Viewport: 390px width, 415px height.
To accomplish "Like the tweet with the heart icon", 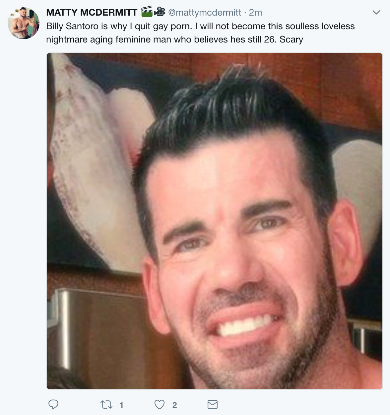I will coord(160,404).
